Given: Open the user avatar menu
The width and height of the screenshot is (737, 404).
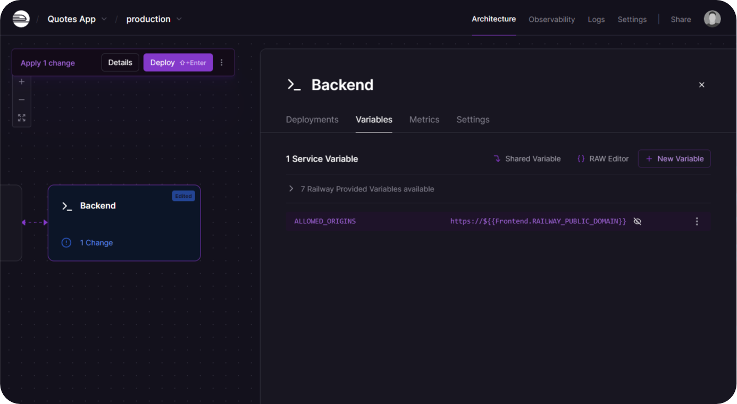Looking at the screenshot, I should tap(712, 19).
